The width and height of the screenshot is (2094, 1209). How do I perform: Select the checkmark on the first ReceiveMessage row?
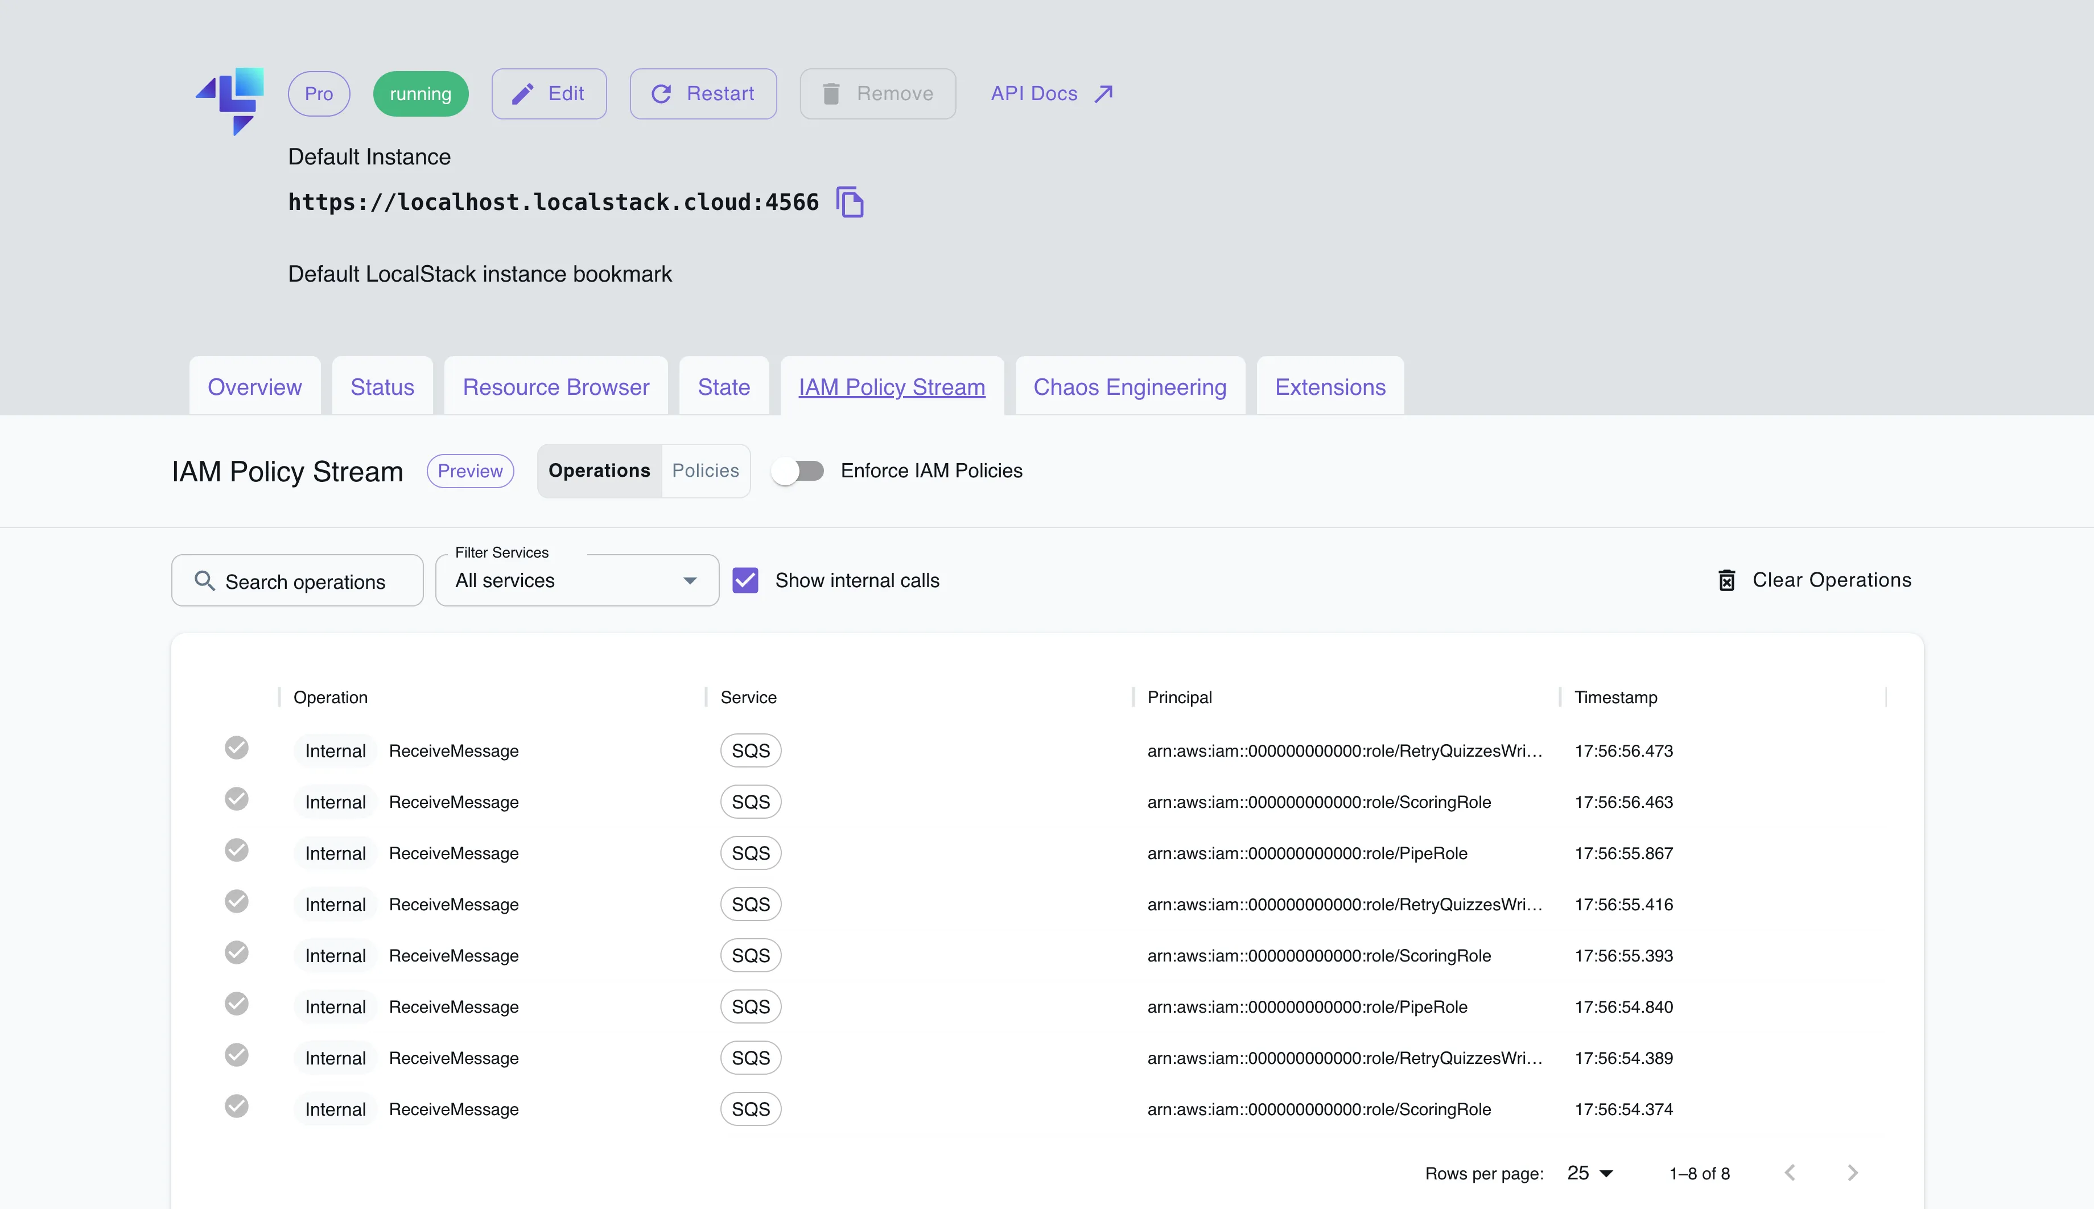[x=237, y=748]
